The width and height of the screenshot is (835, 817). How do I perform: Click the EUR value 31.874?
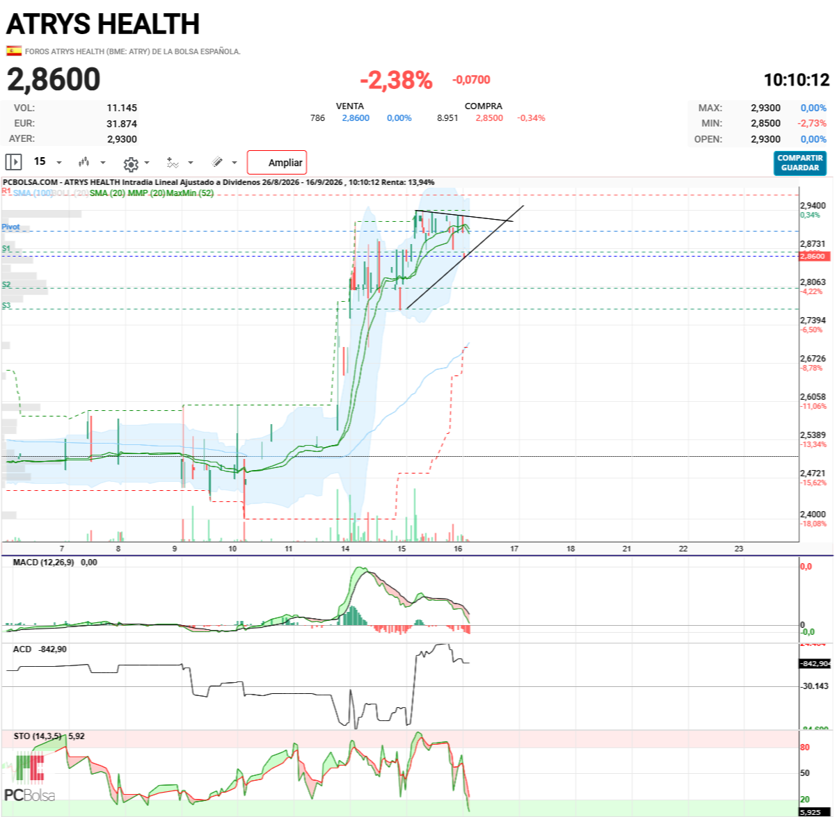pos(122,124)
